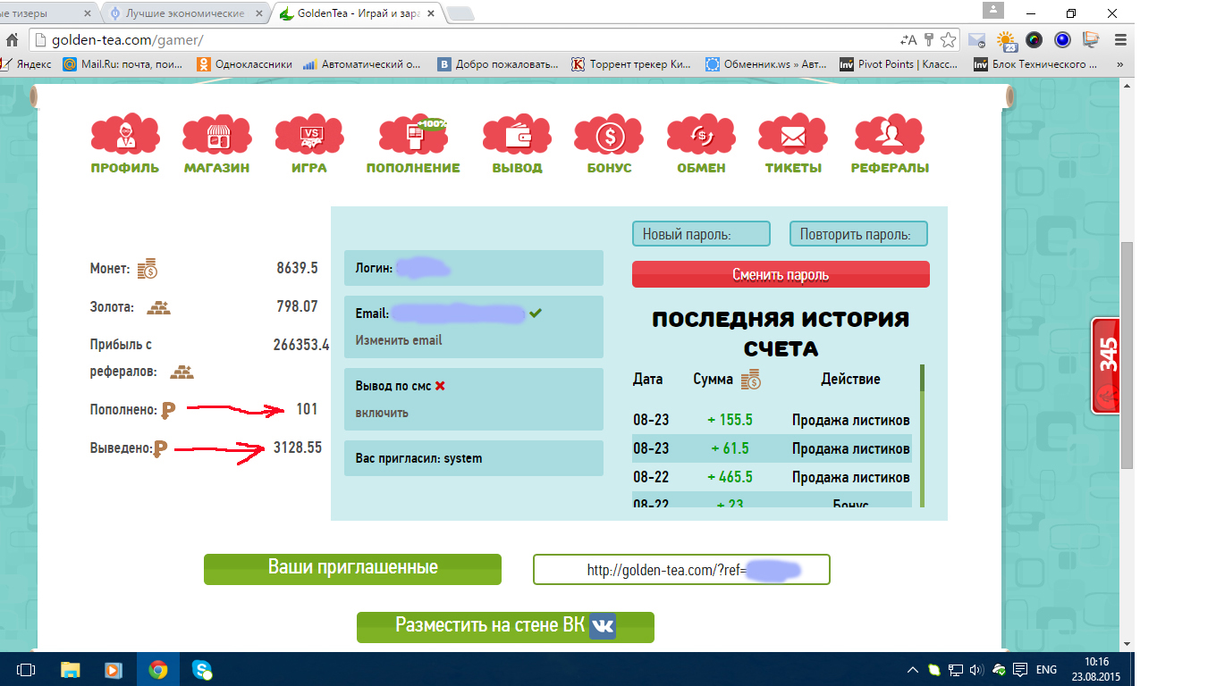1216x686 pixels.
Task: Open the Chrome hamburger menu
Action: [1120, 40]
